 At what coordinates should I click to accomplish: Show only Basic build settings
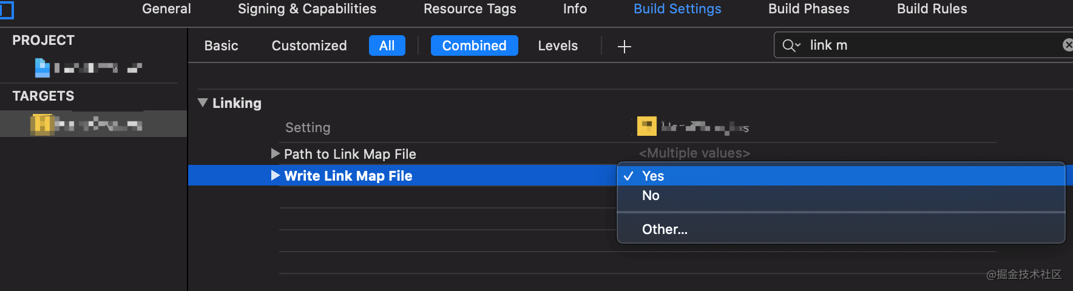(x=221, y=45)
